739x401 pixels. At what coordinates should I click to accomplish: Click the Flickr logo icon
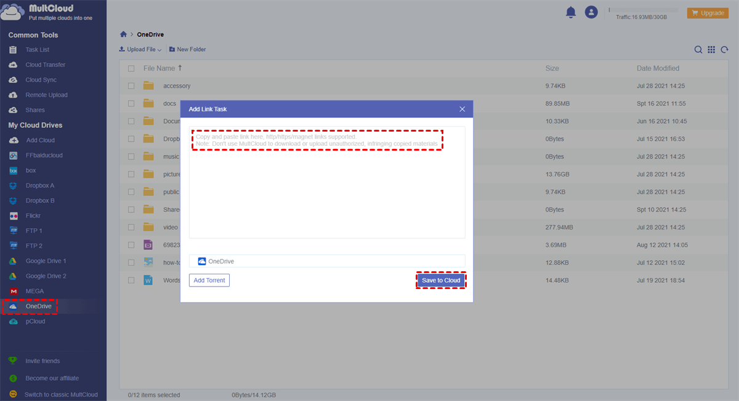13,216
